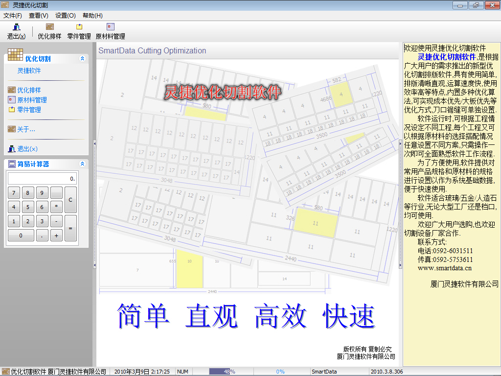Click calculator key 2
This screenshot has height=376, width=501.
tap(28, 221)
